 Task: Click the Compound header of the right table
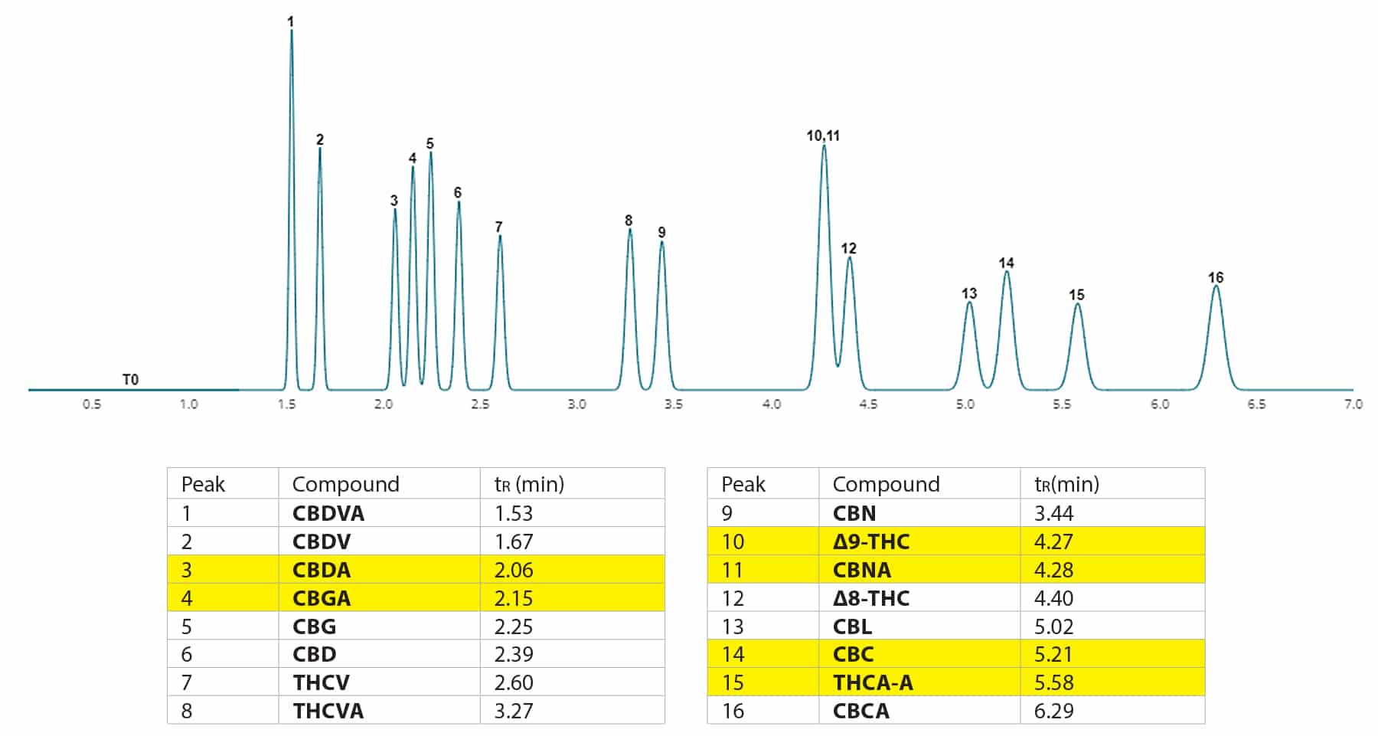pyautogui.click(x=886, y=484)
